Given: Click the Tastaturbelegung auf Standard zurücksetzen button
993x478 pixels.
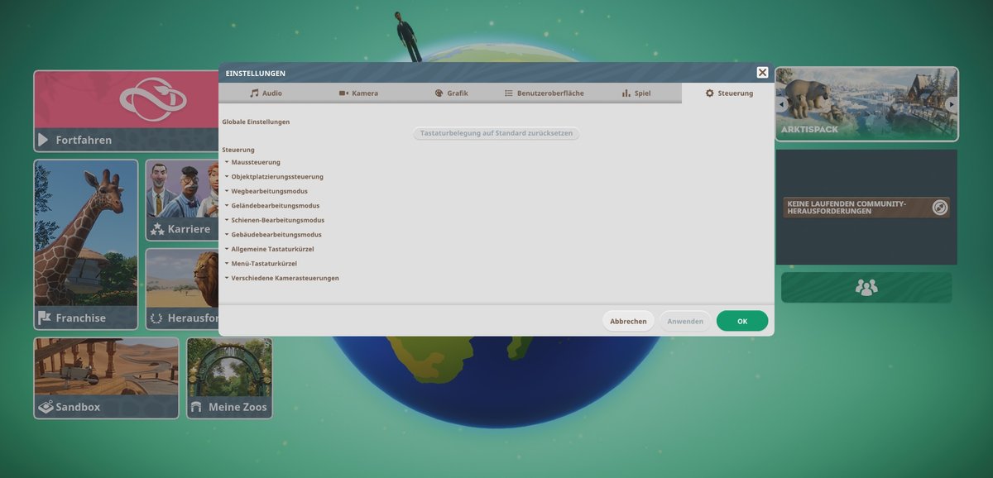Looking at the screenshot, I should [496, 133].
